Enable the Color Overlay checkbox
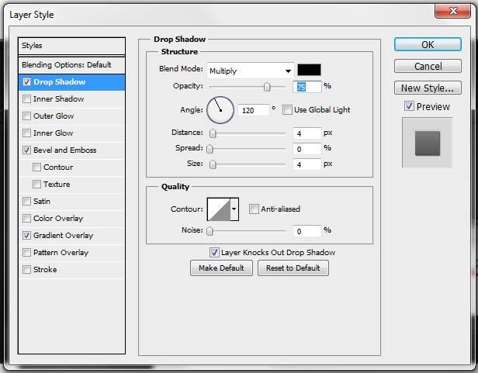Screen dimensions: 478x373 pos(27,219)
